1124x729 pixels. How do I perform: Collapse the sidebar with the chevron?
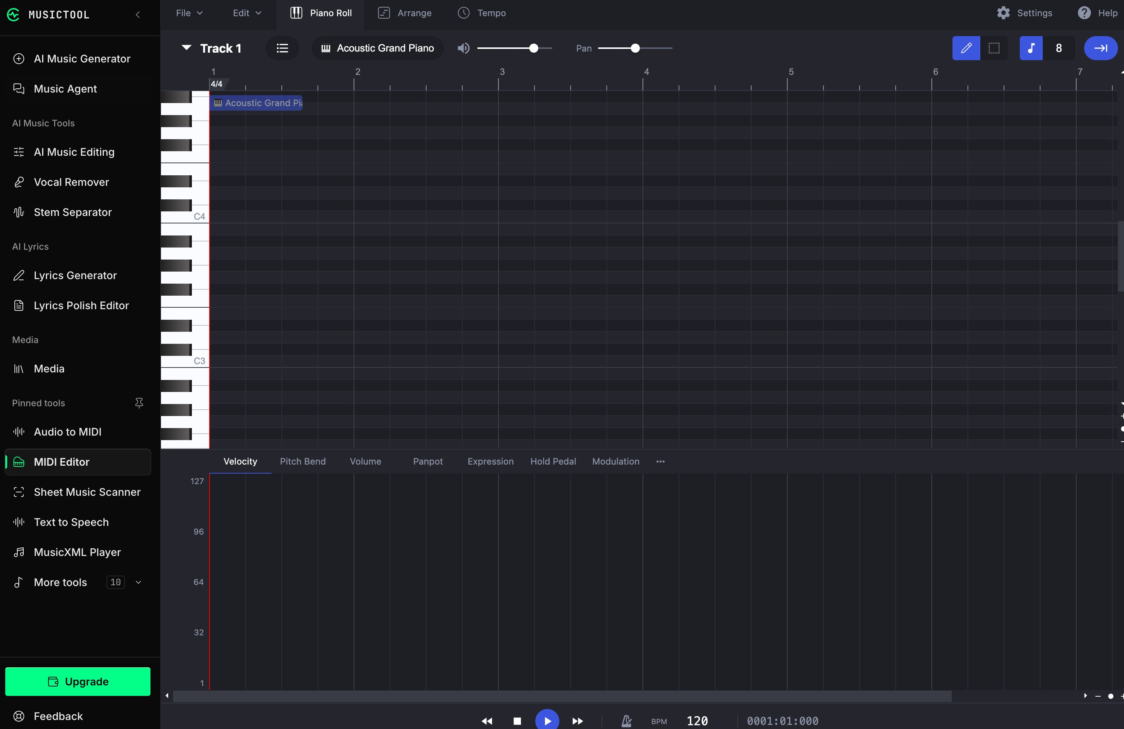138,15
